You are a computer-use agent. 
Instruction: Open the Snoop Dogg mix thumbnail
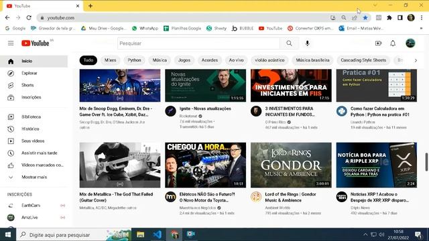coord(120,85)
